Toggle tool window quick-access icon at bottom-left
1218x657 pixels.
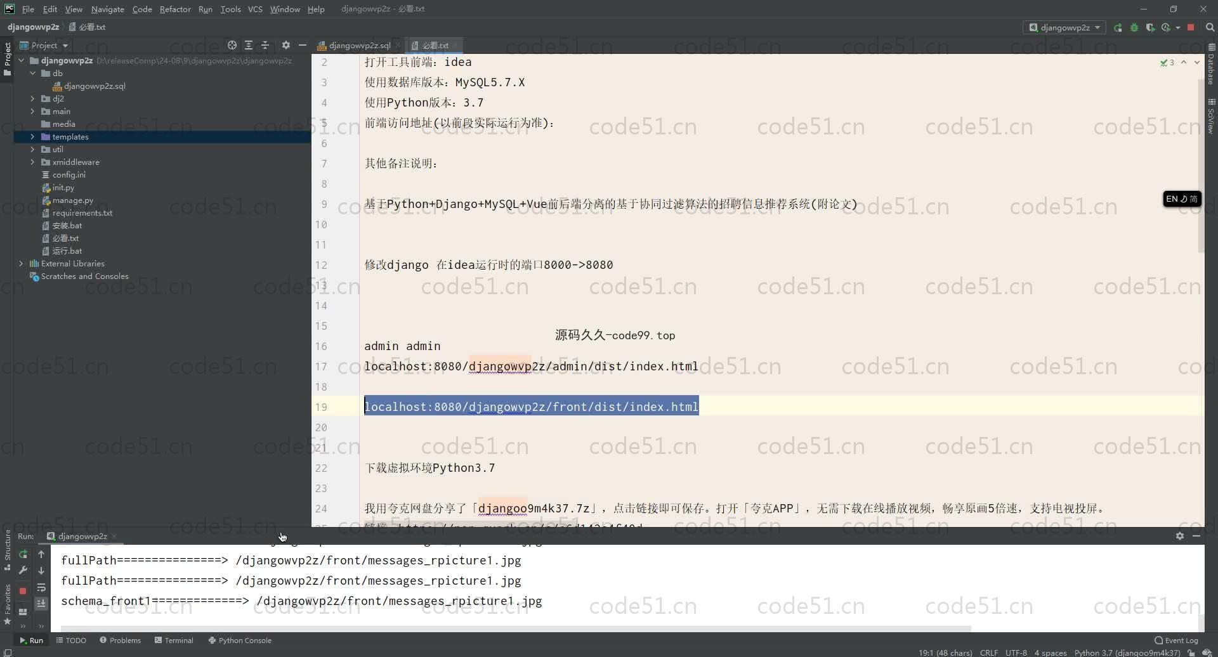click(7, 652)
